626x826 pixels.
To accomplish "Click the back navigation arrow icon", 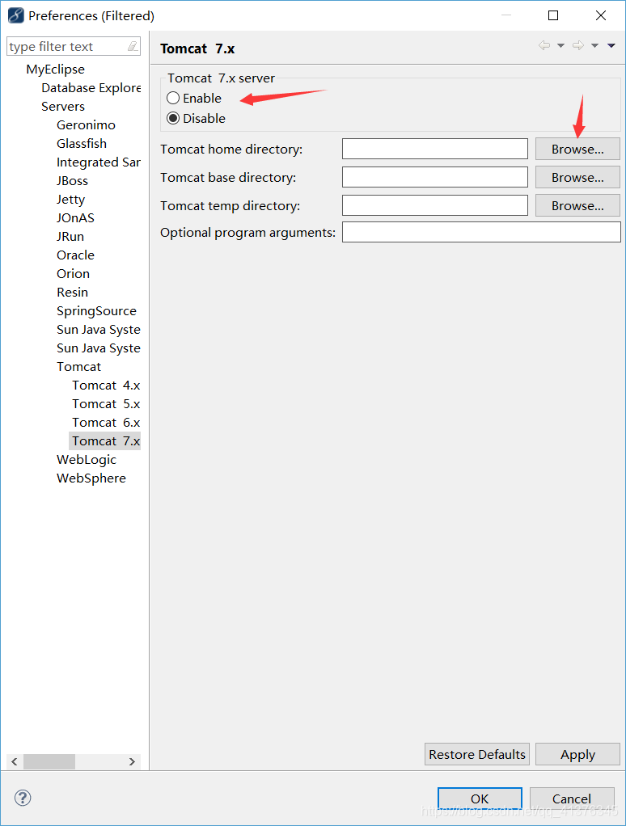I will pyautogui.click(x=544, y=46).
